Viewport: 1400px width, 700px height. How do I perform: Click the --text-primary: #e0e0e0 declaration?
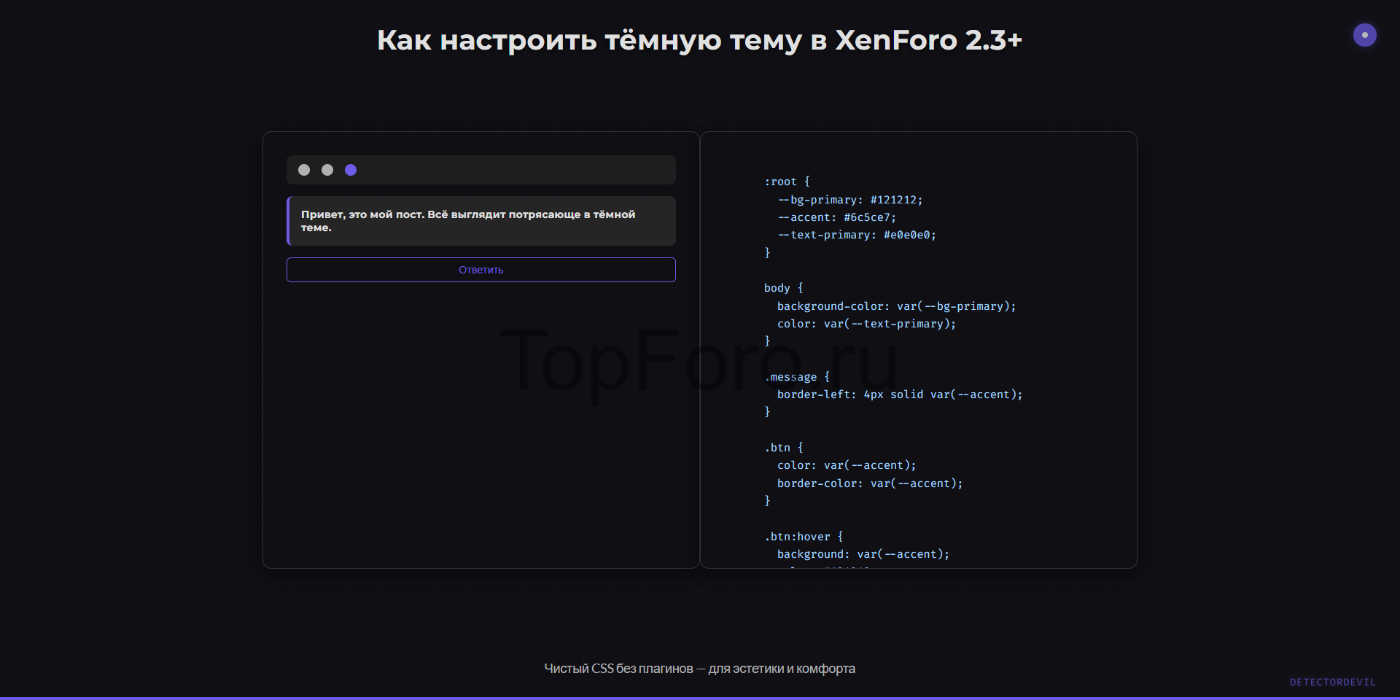point(856,235)
